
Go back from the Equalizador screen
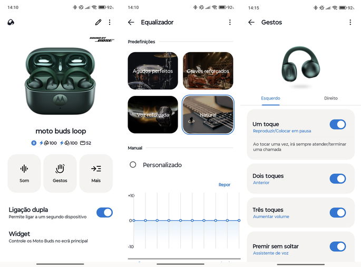tap(131, 22)
